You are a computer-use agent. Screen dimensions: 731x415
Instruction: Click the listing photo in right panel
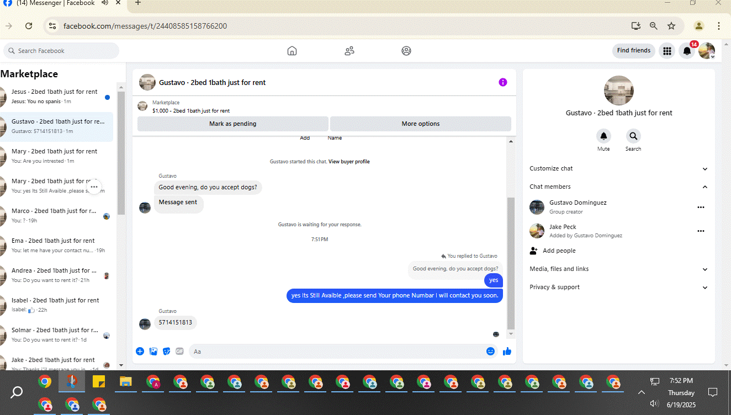coord(619,91)
